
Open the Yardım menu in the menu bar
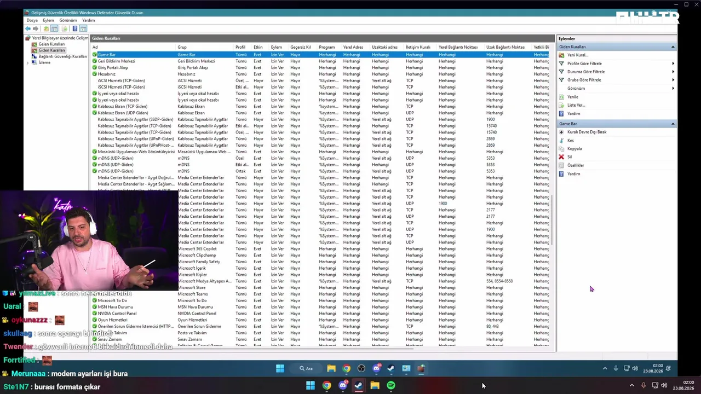(88, 20)
